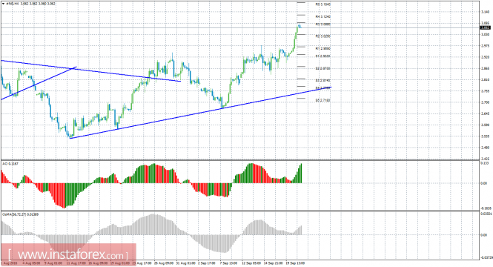This screenshot has width=493, height=267.
Task: Click the 19 Sep 13:00 time axis label
Action: 295,263
